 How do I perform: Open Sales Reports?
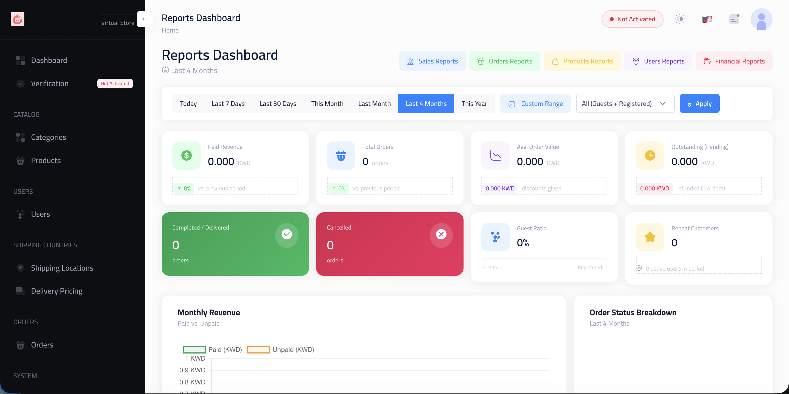click(x=432, y=61)
